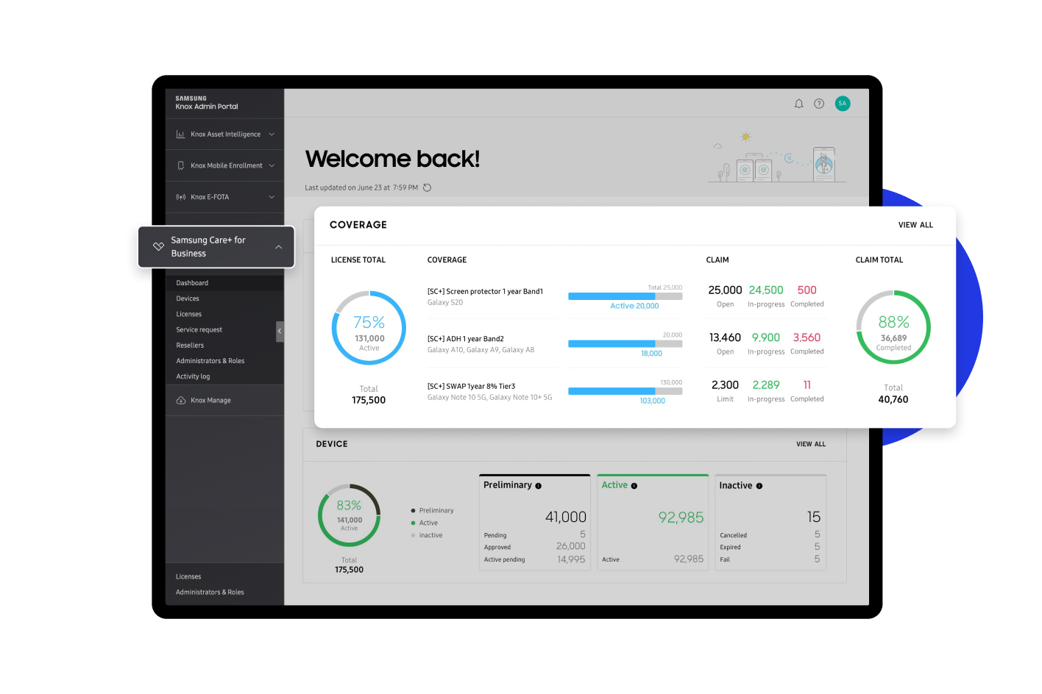Click the SWAP 1year coverage progress bar

pos(625,391)
